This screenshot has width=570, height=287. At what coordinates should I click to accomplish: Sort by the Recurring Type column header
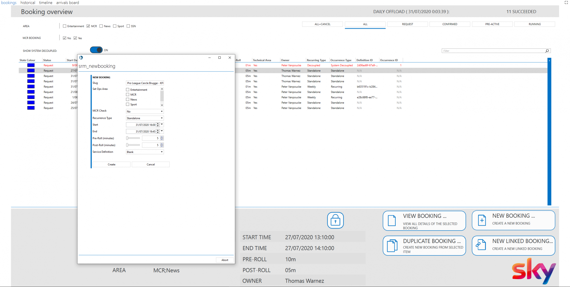point(316,60)
